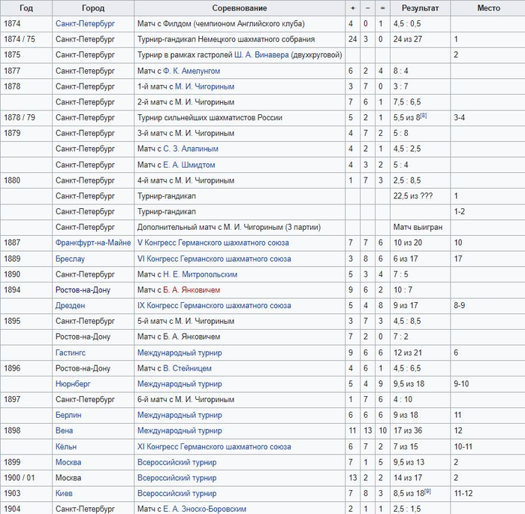
Task: Open the Москва link in 1899 row
Action: (x=68, y=462)
